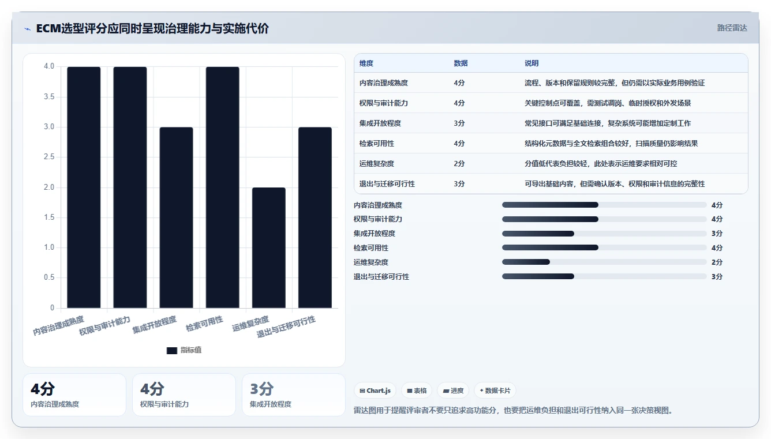The image size is (771, 439).
Task: Click the 进度 chip
Action: tap(453, 391)
